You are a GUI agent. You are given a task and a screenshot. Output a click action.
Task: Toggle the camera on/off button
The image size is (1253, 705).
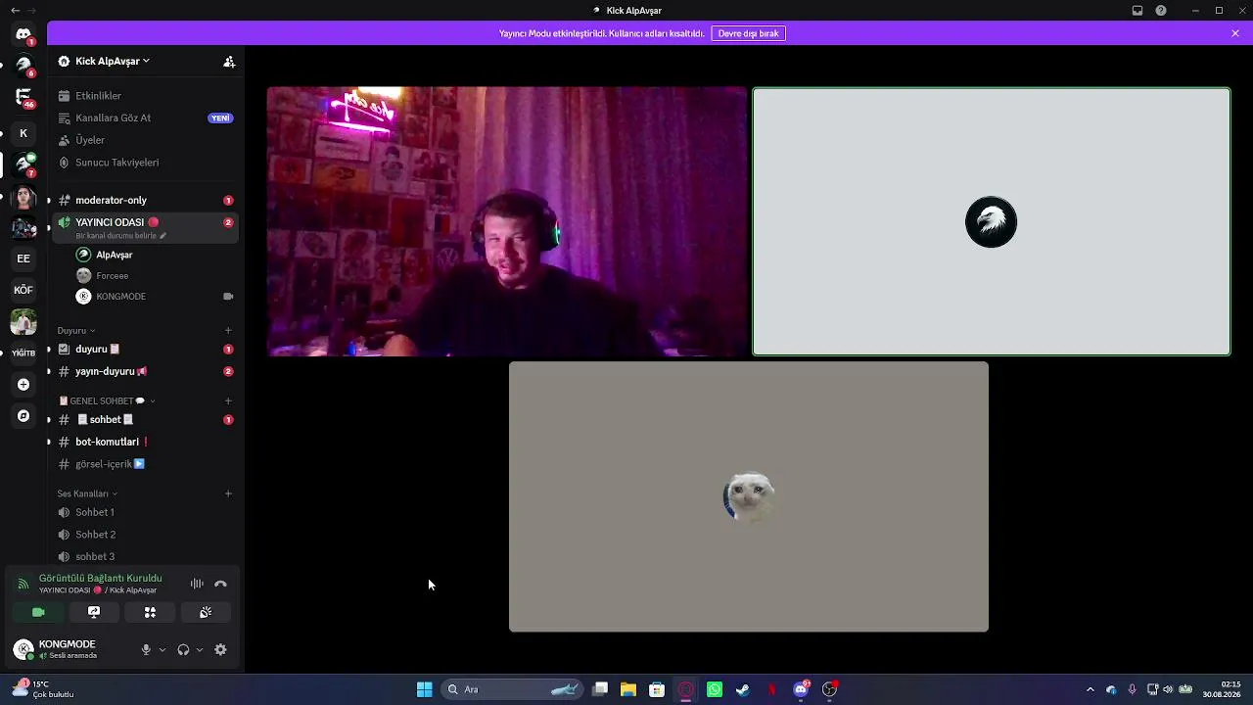coord(38,612)
